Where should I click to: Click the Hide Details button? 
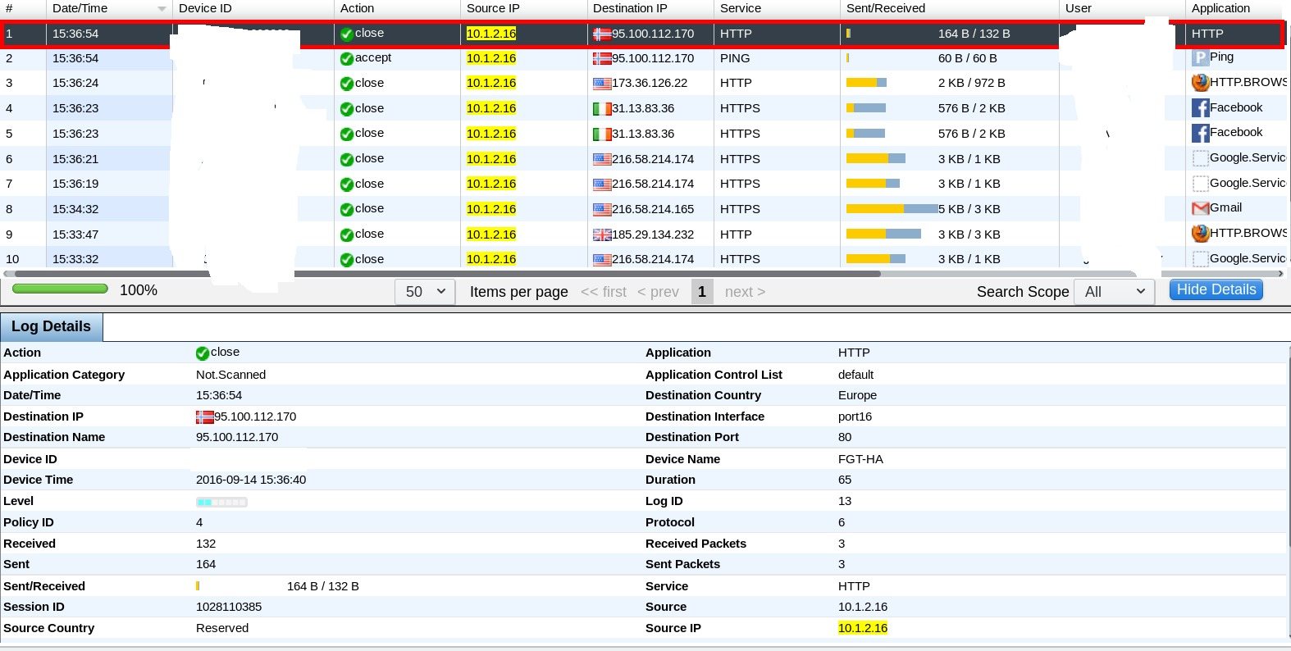(x=1216, y=290)
